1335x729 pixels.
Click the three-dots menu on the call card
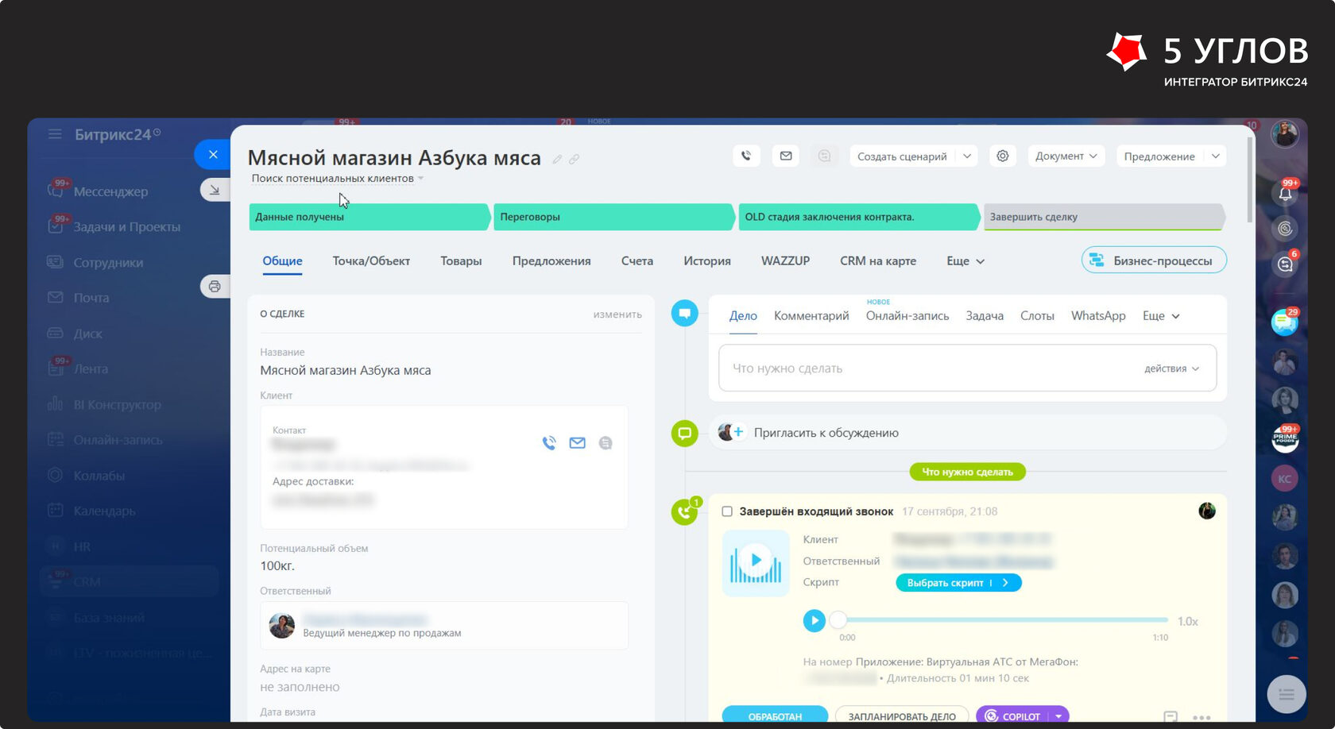(1201, 717)
